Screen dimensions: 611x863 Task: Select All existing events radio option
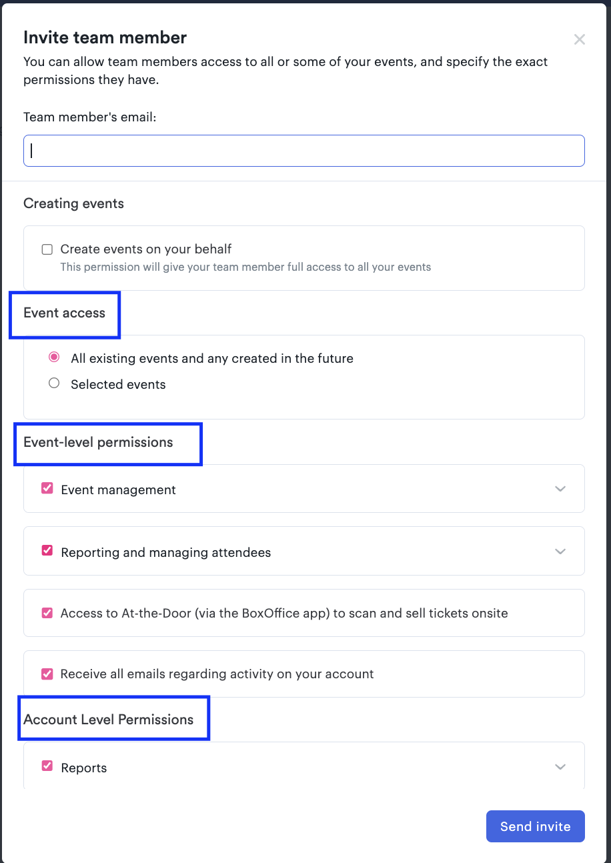coord(54,357)
